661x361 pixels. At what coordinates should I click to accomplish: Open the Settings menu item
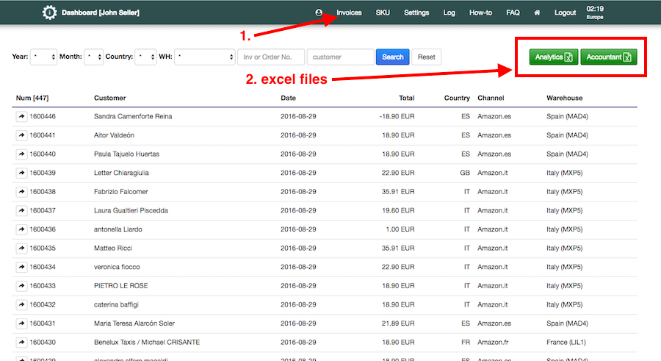tap(416, 12)
